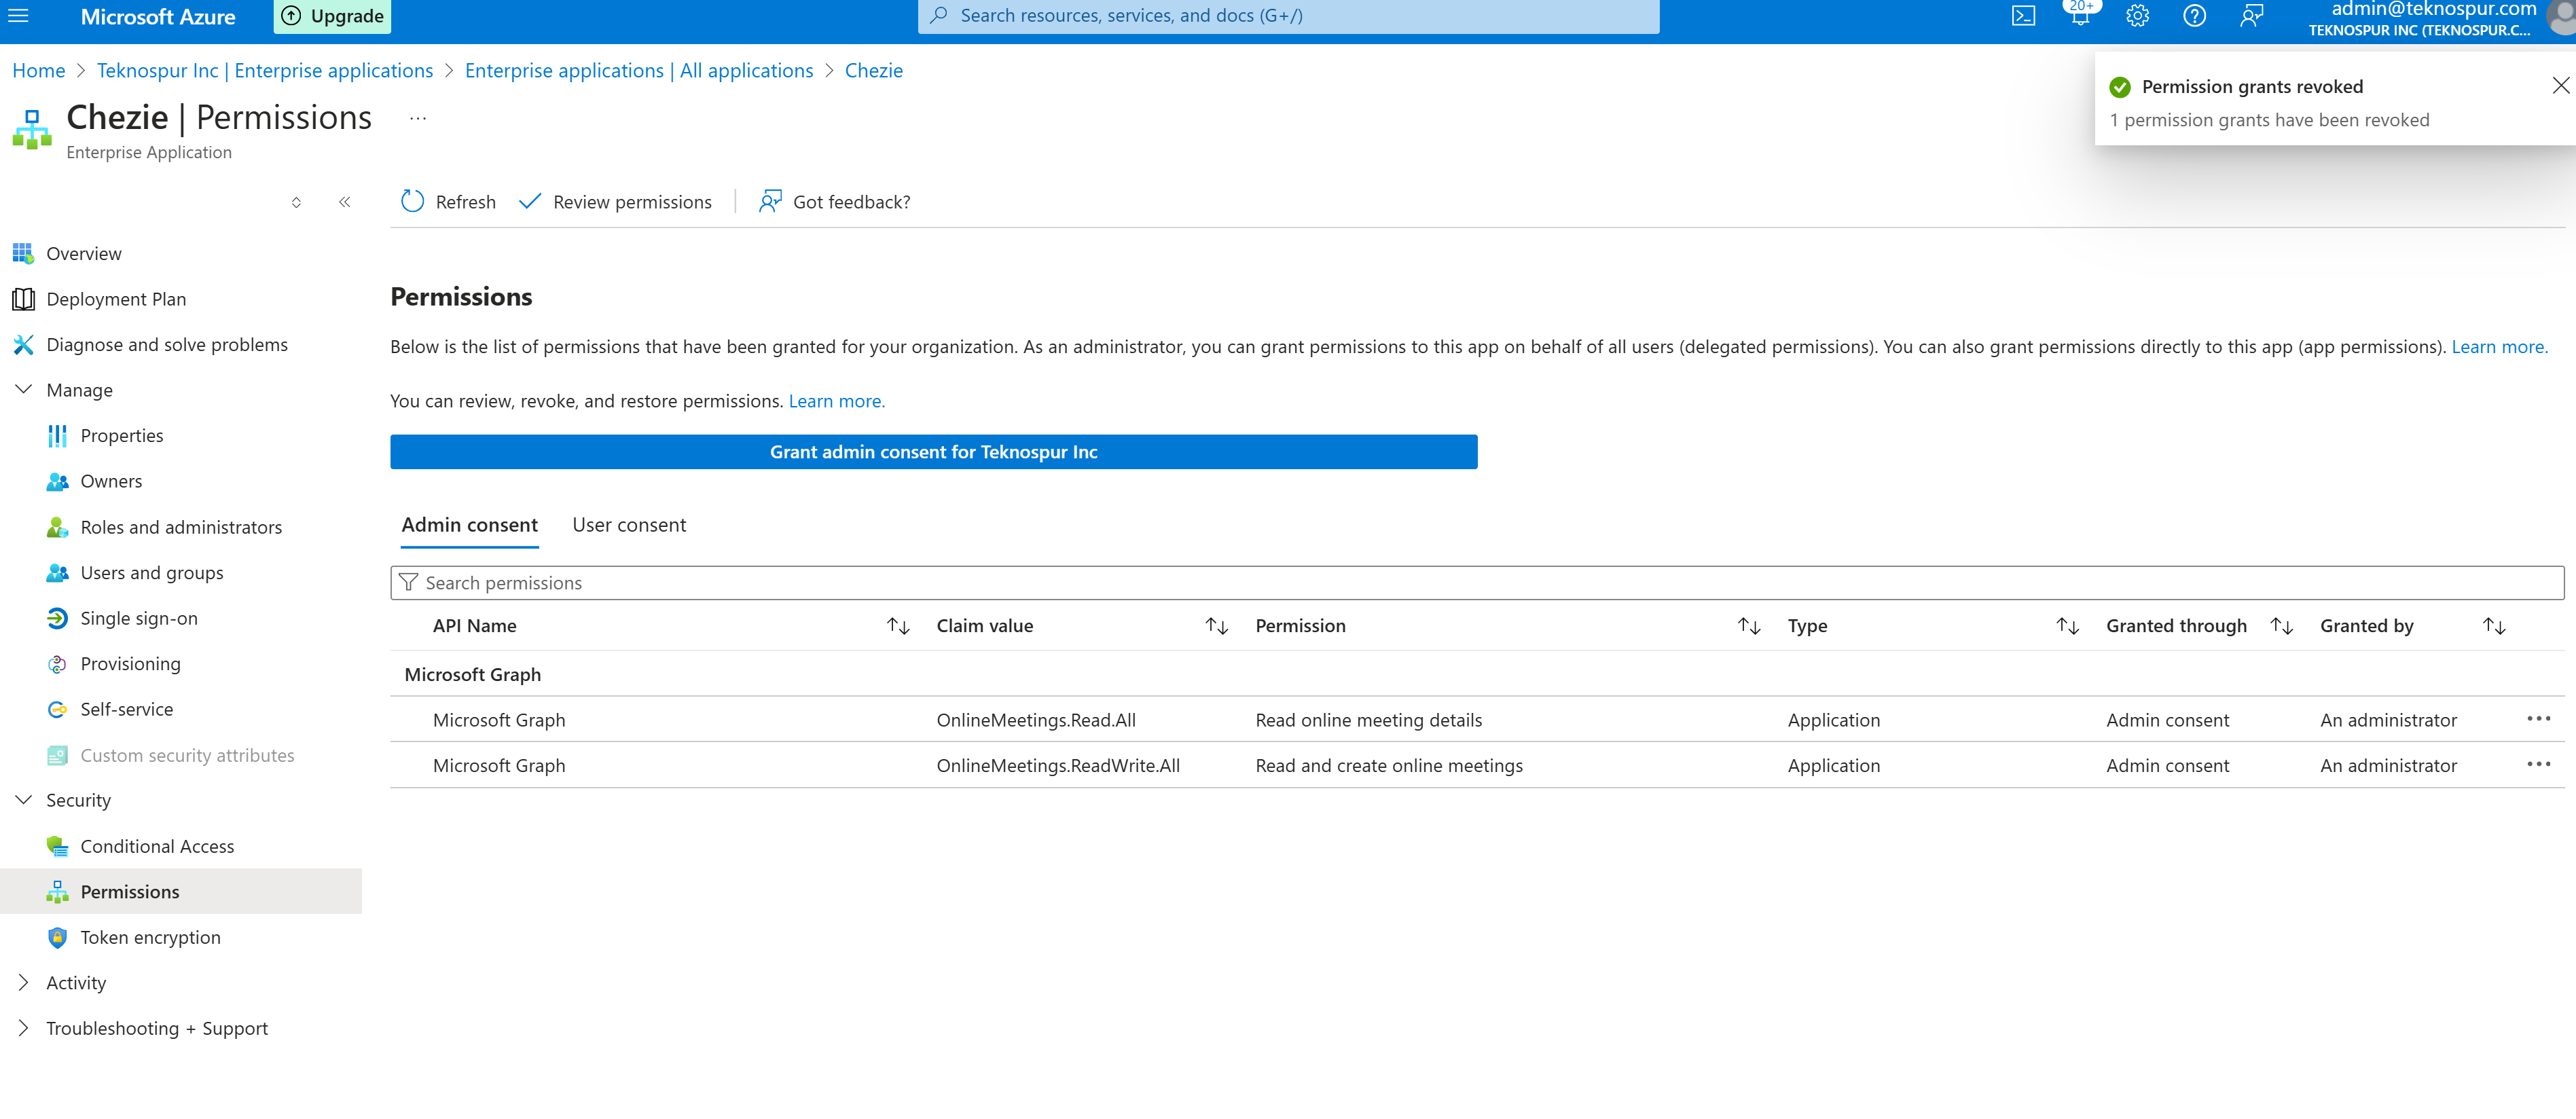Click the Refresh toolbar icon
The width and height of the screenshot is (2576, 1119).
[x=412, y=202]
